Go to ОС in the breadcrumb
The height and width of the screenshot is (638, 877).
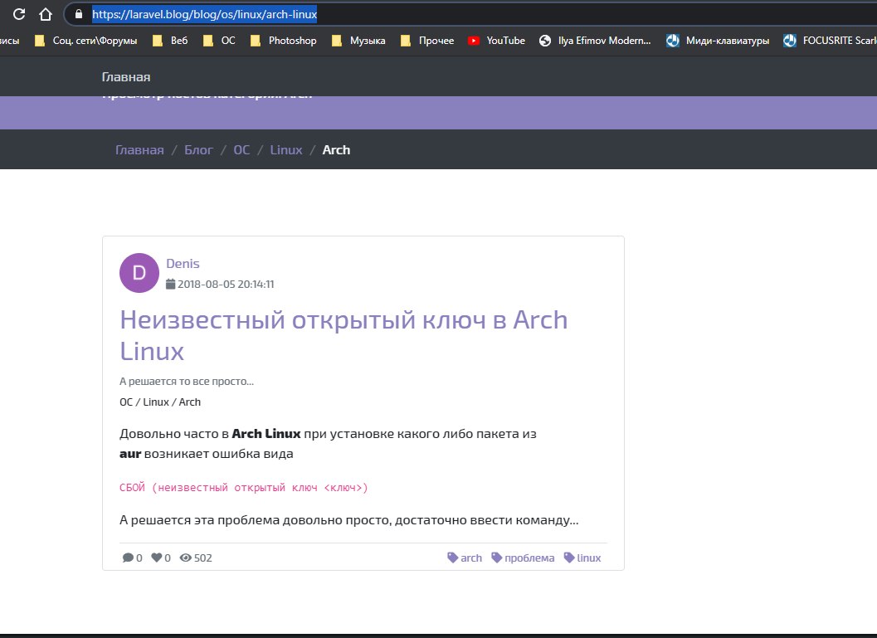tap(241, 150)
